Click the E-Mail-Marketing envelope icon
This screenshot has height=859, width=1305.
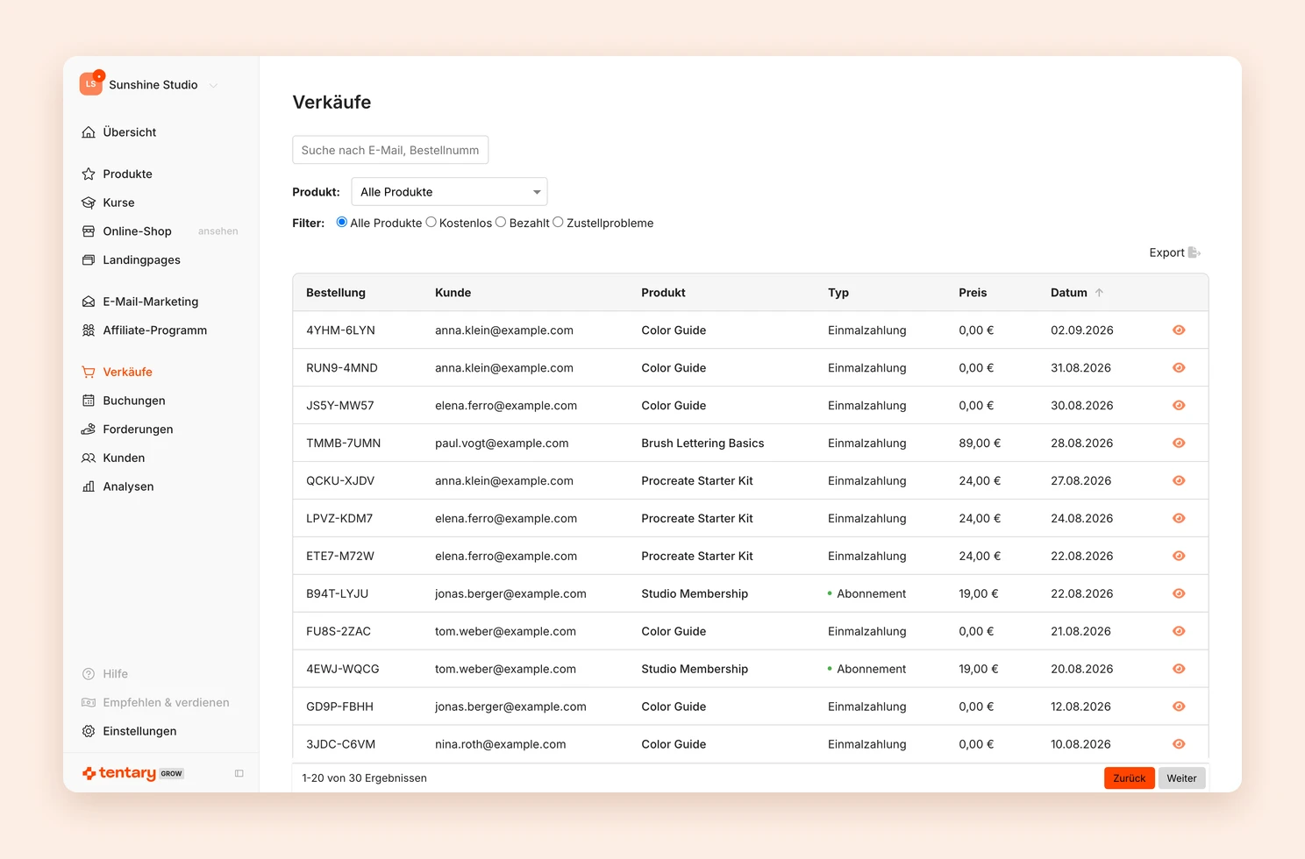point(89,302)
